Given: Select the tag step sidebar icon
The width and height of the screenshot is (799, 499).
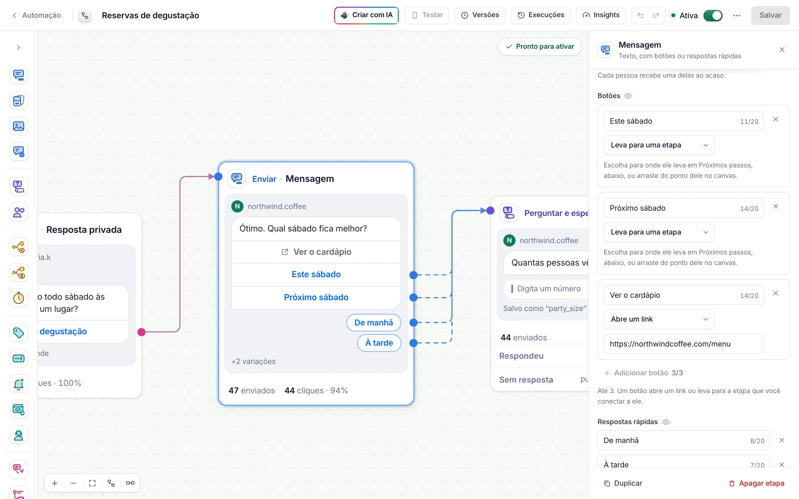Looking at the screenshot, I should point(19,333).
